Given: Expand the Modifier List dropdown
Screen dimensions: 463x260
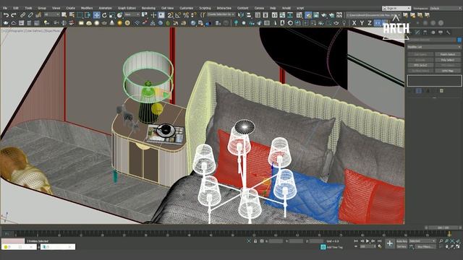Looking at the screenshot, I should click(x=434, y=47).
